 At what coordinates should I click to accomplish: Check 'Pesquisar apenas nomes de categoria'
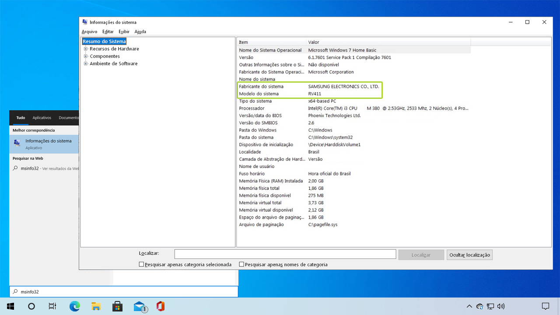pyautogui.click(x=241, y=264)
